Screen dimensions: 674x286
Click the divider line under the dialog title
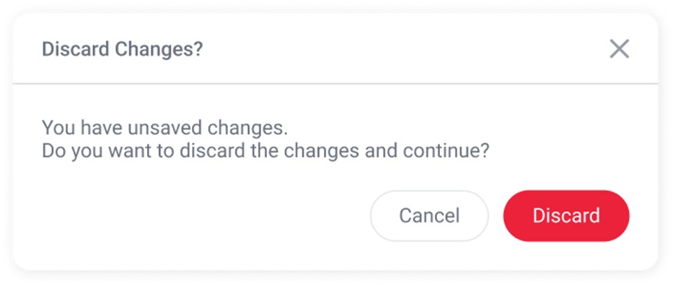coord(335,83)
